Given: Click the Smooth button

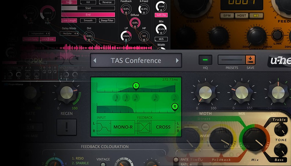Looking at the screenshot, I should click(88, 20).
